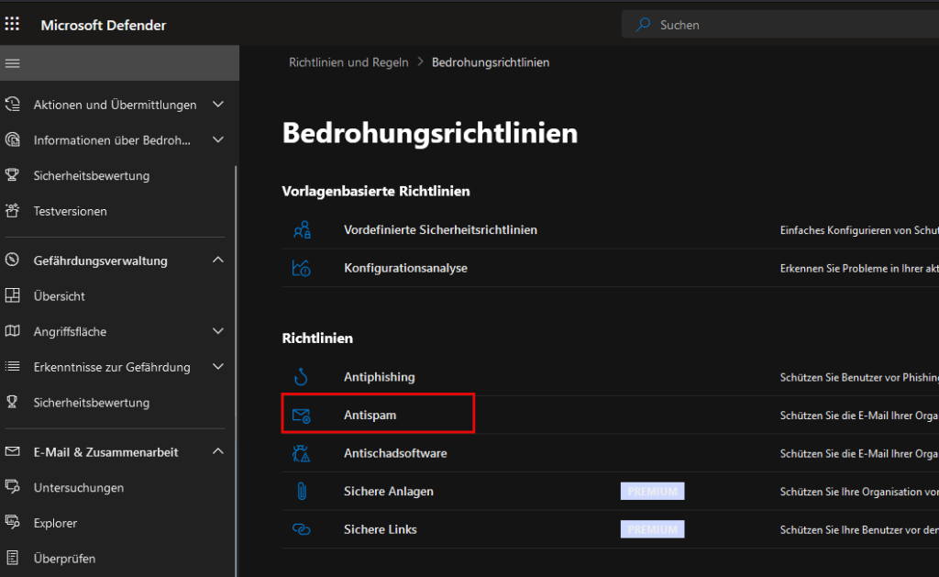Open the Antischadsoftware policy
The height and width of the screenshot is (577, 939).
tap(395, 453)
